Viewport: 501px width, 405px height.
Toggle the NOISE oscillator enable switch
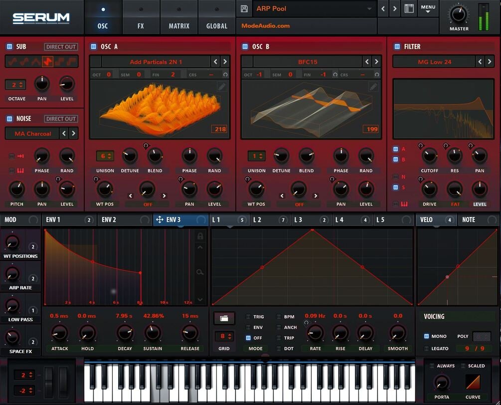9,119
